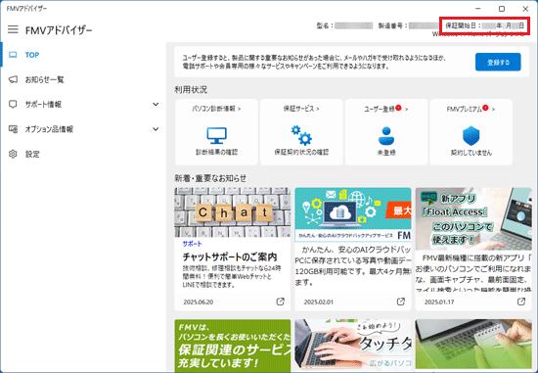
Task: Click the user icon showing 未登録
Action: click(386, 135)
